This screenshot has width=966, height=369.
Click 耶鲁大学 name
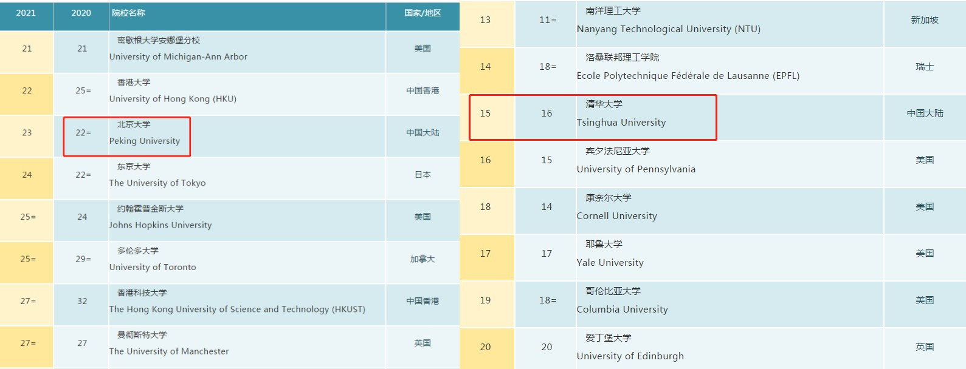pyautogui.click(x=604, y=245)
